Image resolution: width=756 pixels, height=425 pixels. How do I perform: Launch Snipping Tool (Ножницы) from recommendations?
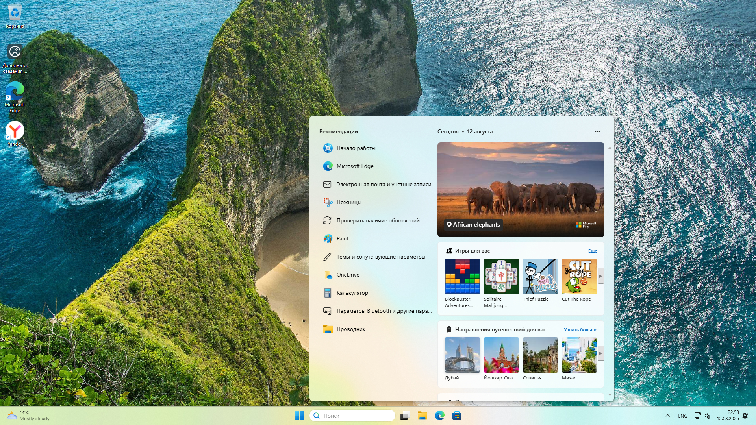348,202
